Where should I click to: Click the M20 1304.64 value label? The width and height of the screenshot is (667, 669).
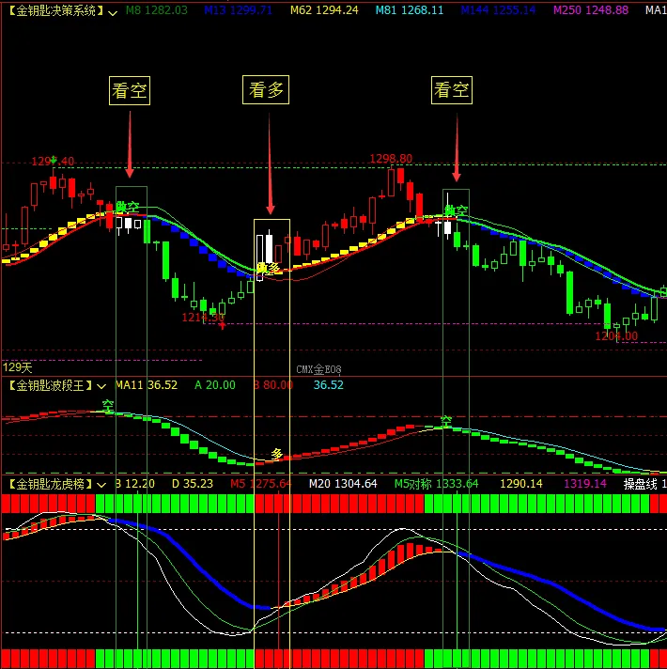tap(343, 483)
